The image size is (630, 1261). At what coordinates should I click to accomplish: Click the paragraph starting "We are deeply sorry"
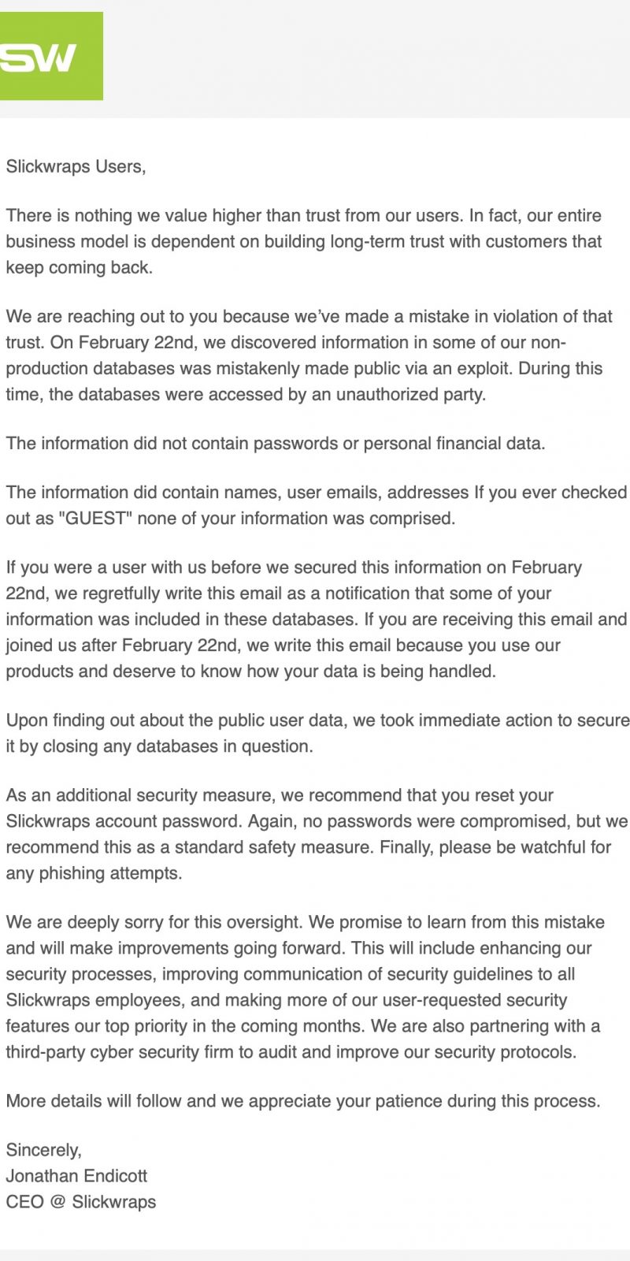[x=307, y=987]
